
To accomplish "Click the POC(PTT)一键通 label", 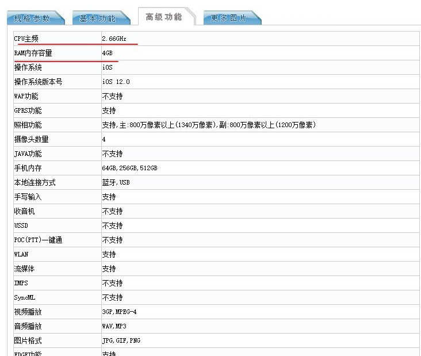I will coord(38,240).
